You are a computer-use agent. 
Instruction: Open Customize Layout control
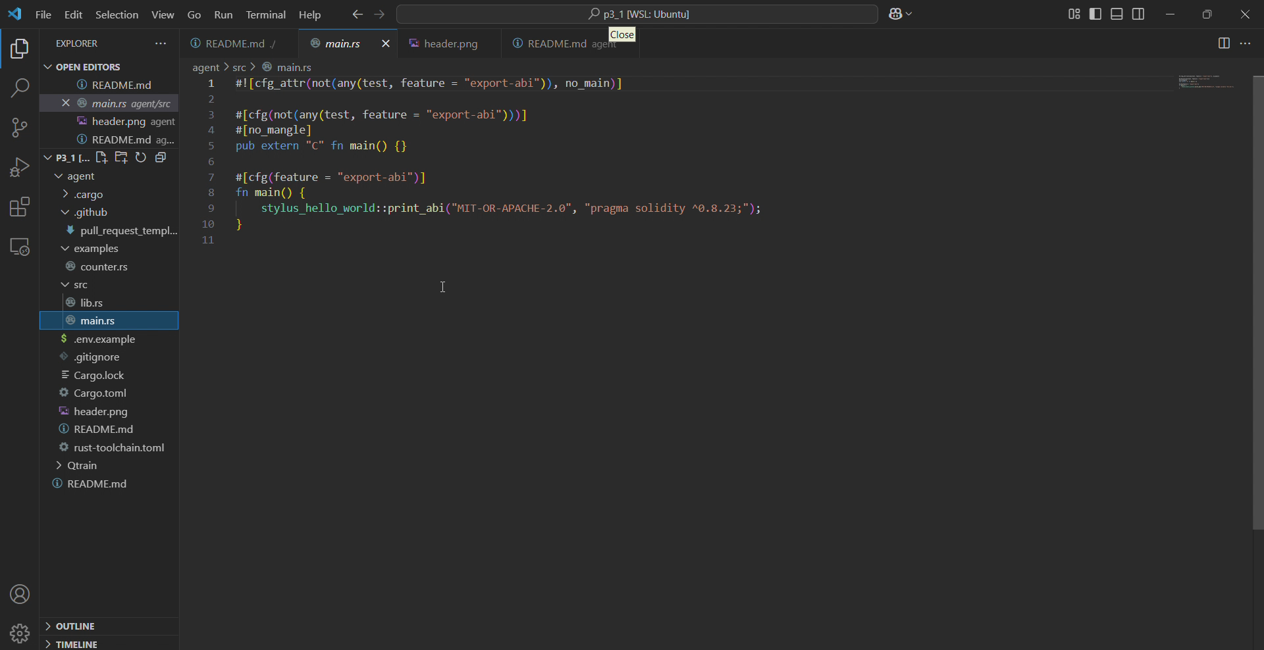pos(1074,14)
